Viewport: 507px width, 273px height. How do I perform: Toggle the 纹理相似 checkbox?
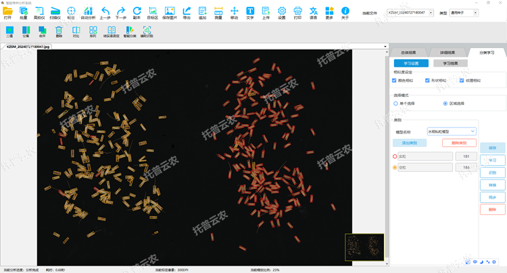[x=462, y=81]
